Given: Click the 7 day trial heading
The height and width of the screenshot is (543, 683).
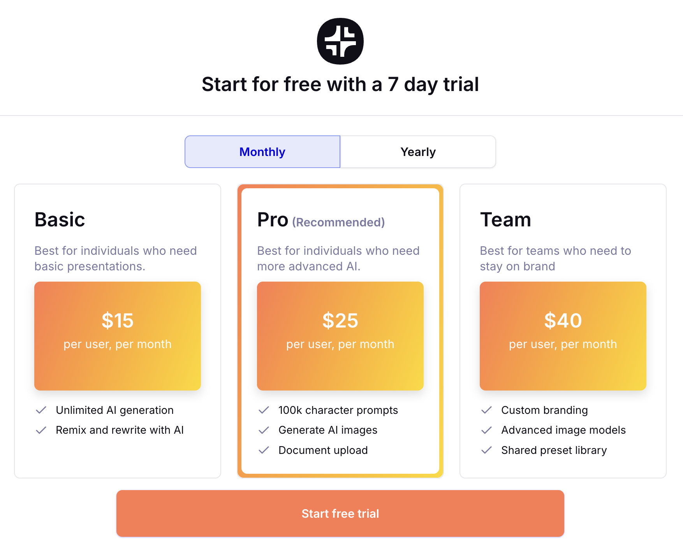Looking at the screenshot, I should [x=340, y=84].
